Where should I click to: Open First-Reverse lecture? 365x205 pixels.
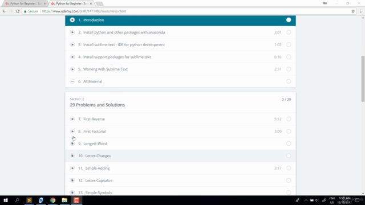pos(180,119)
